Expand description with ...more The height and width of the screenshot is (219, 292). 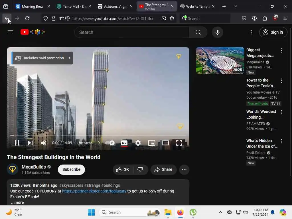click(x=17, y=202)
